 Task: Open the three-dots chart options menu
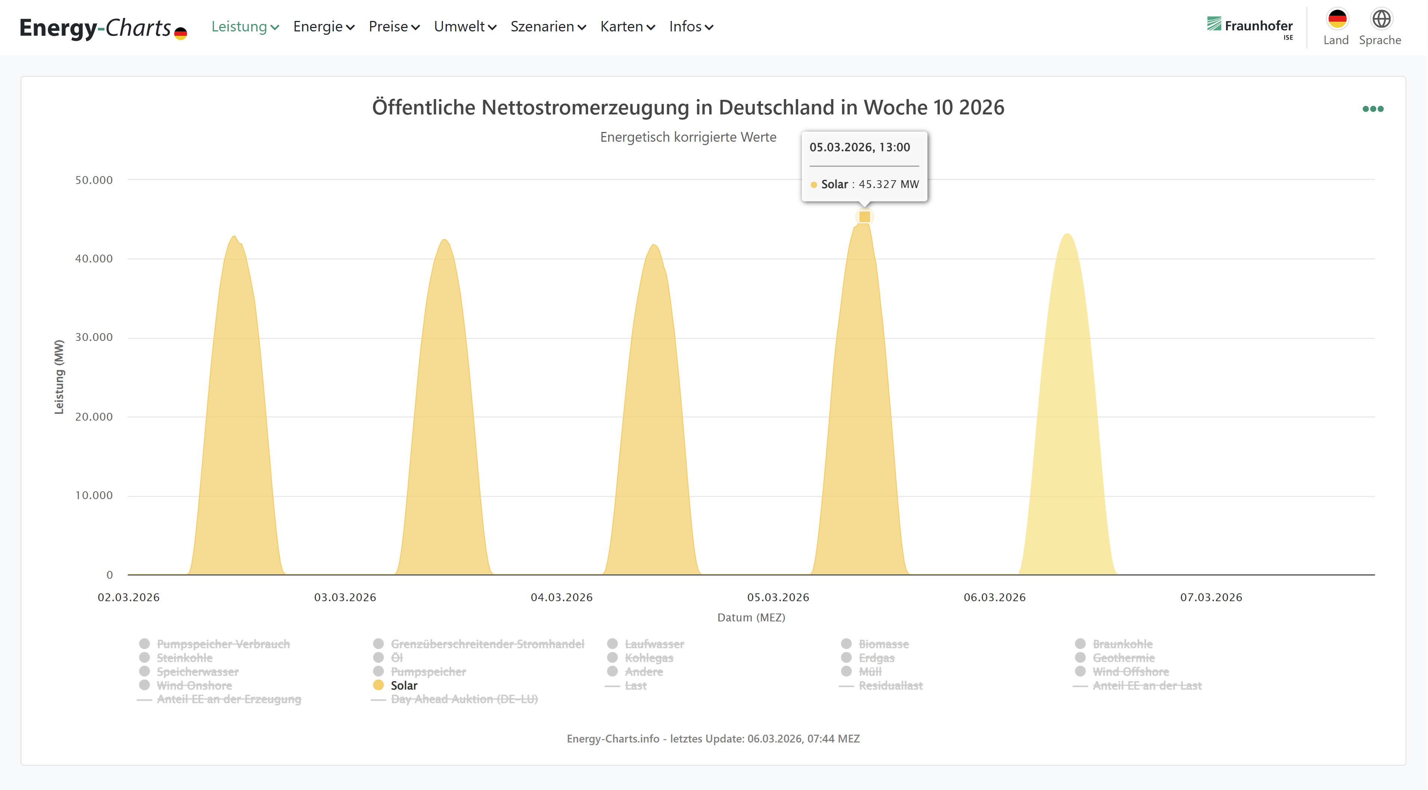[x=1373, y=109]
